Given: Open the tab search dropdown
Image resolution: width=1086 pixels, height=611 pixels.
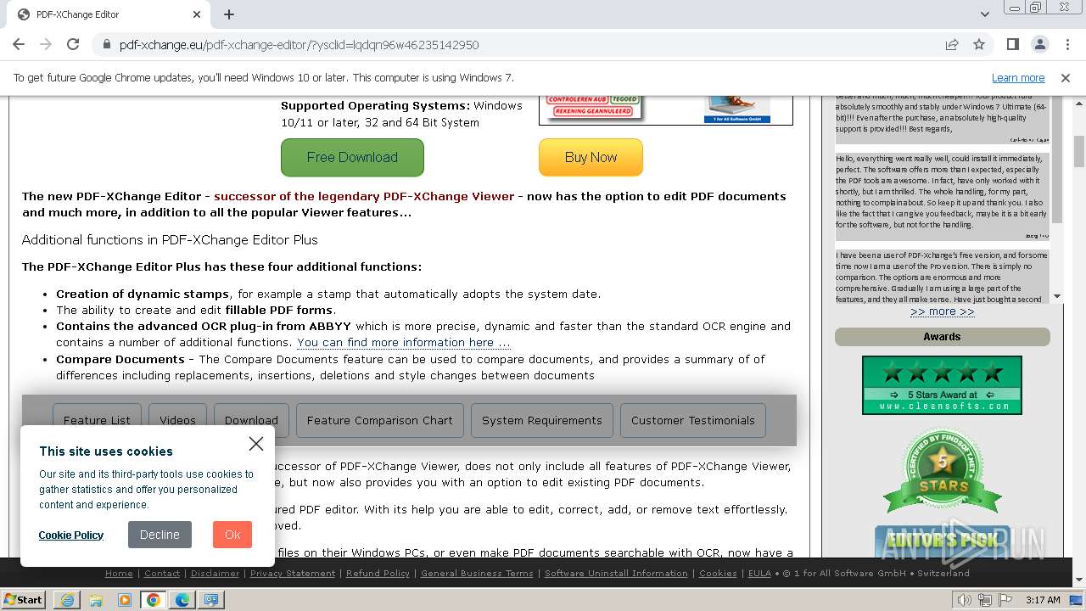Looking at the screenshot, I should click(x=984, y=14).
